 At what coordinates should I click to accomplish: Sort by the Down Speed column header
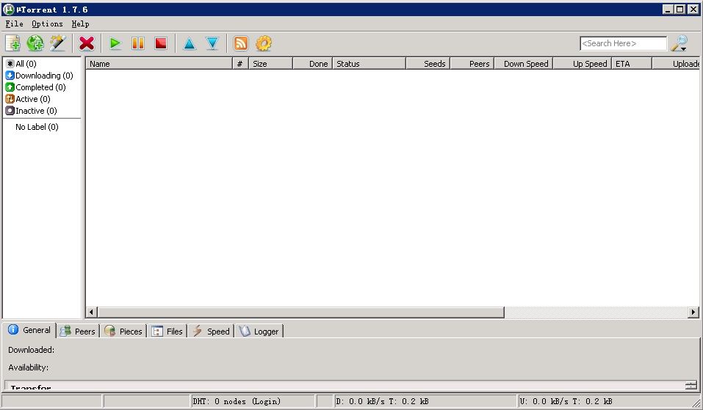(524, 64)
